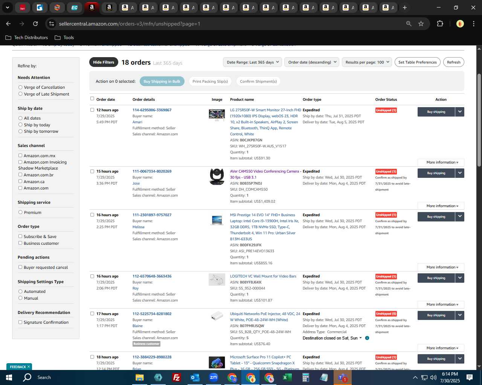The width and height of the screenshot is (482, 385).
Task: Click info icon beside Destination closed on Sat, Sun
Action: (367, 338)
